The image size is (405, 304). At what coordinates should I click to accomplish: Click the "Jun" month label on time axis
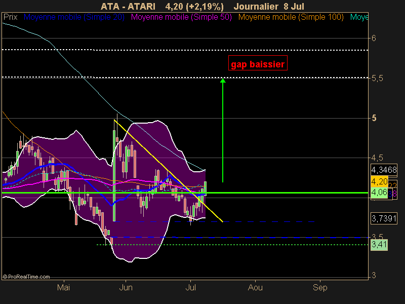126,287
